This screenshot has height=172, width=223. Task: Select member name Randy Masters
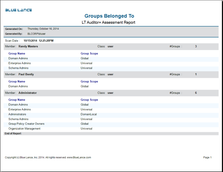[x=28, y=46]
